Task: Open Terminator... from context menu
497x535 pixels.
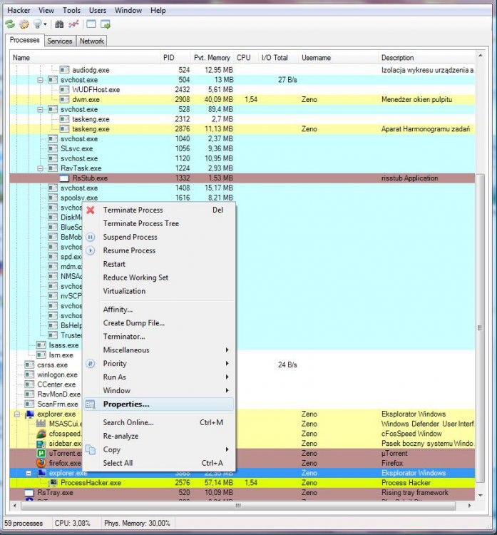Action: tap(159, 337)
